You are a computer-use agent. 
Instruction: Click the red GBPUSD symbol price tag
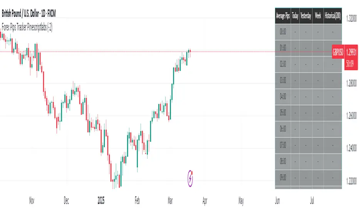[x=338, y=51]
